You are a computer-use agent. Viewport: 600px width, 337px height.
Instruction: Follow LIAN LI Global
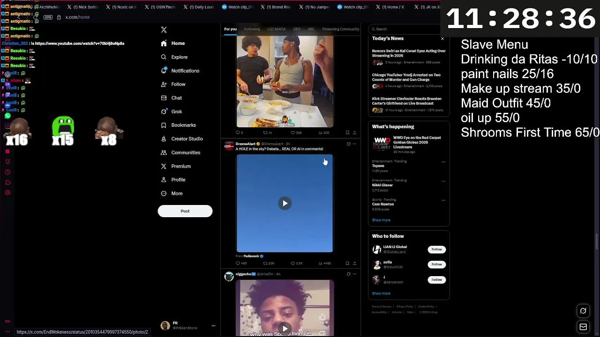click(436, 249)
